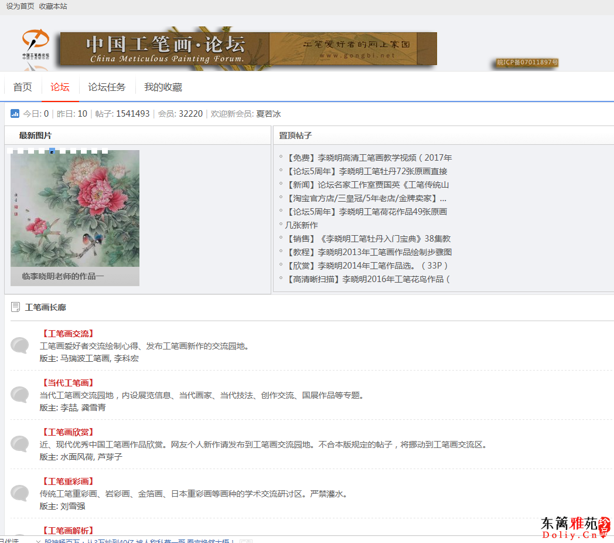Screen dimensions: 614x543
Task: Click the forum statistics chart icon
Action: pyautogui.click(x=15, y=114)
